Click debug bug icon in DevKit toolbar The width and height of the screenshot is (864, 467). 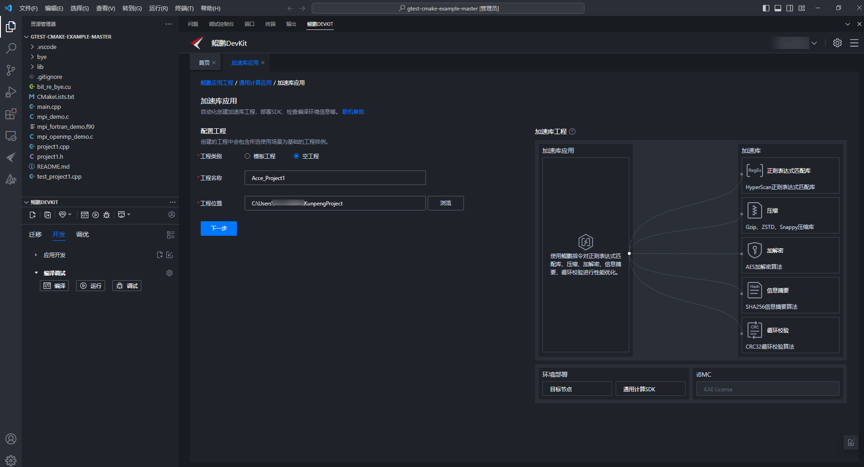[x=106, y=215]
